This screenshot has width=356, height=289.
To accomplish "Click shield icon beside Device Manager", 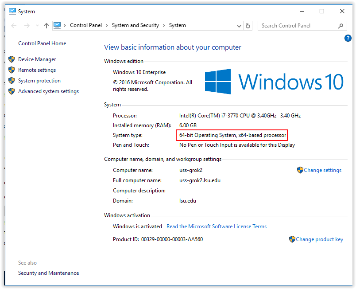I will (12, 59).
